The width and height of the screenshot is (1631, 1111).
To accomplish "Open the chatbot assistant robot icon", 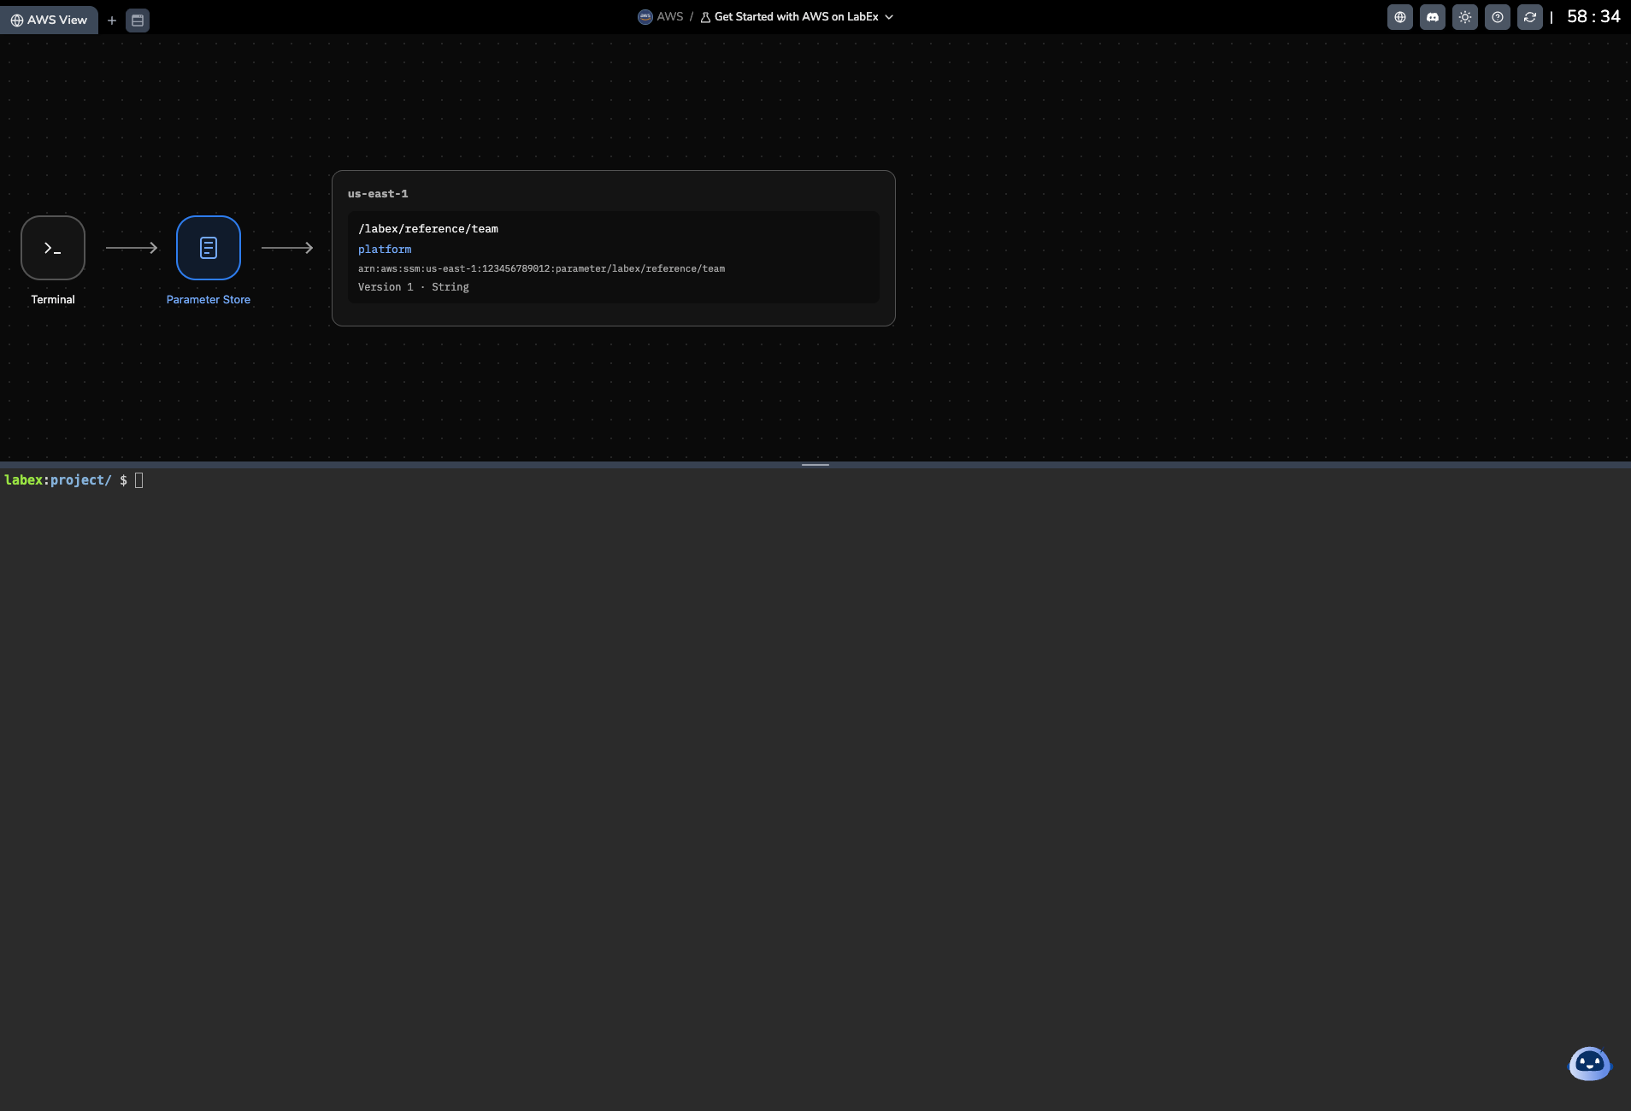I will tap(1589, 1064).
